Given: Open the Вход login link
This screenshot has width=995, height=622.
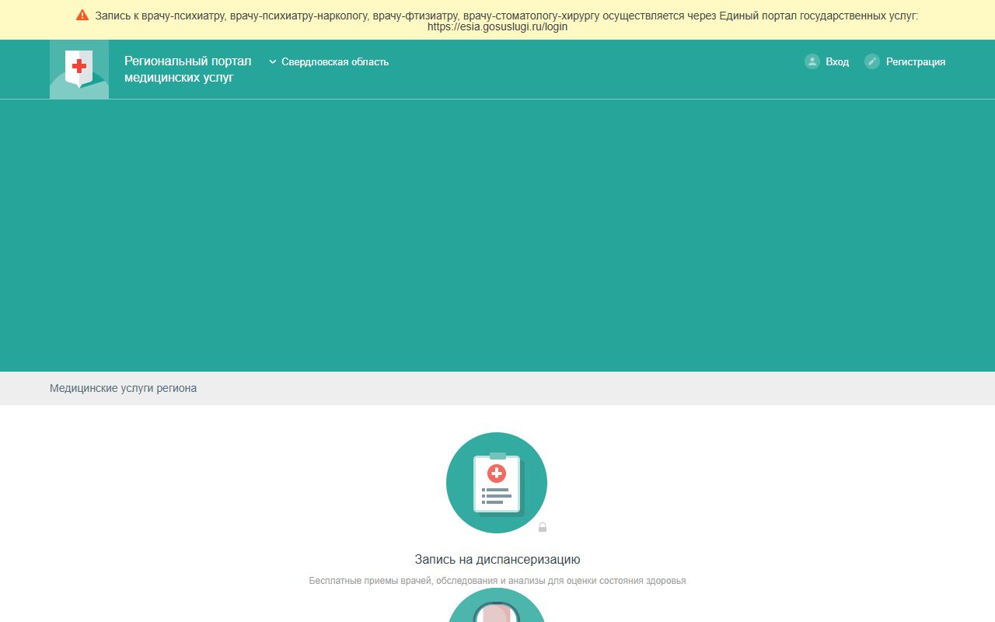Looking at the screenshot, I should click(837, 61).
